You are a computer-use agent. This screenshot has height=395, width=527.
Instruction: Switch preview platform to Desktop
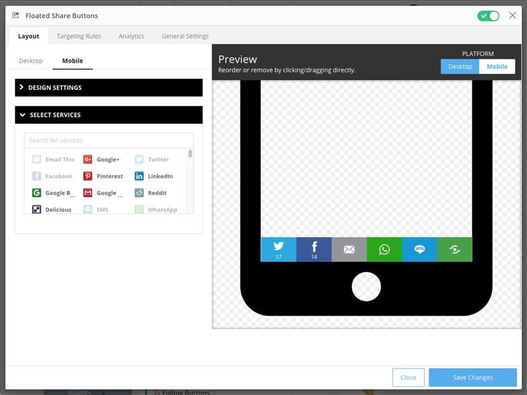pyautogui.click(x=460, y=67)
